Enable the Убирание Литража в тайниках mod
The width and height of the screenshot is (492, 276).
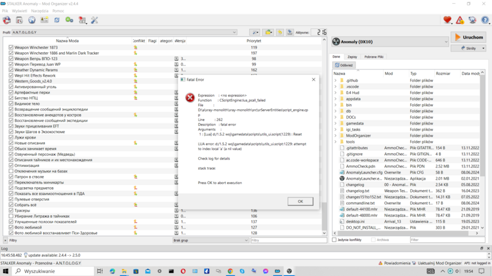[11, 217]
